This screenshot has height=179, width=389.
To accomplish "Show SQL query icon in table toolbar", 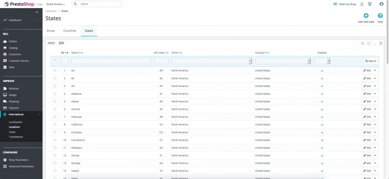I will point(375,43).
